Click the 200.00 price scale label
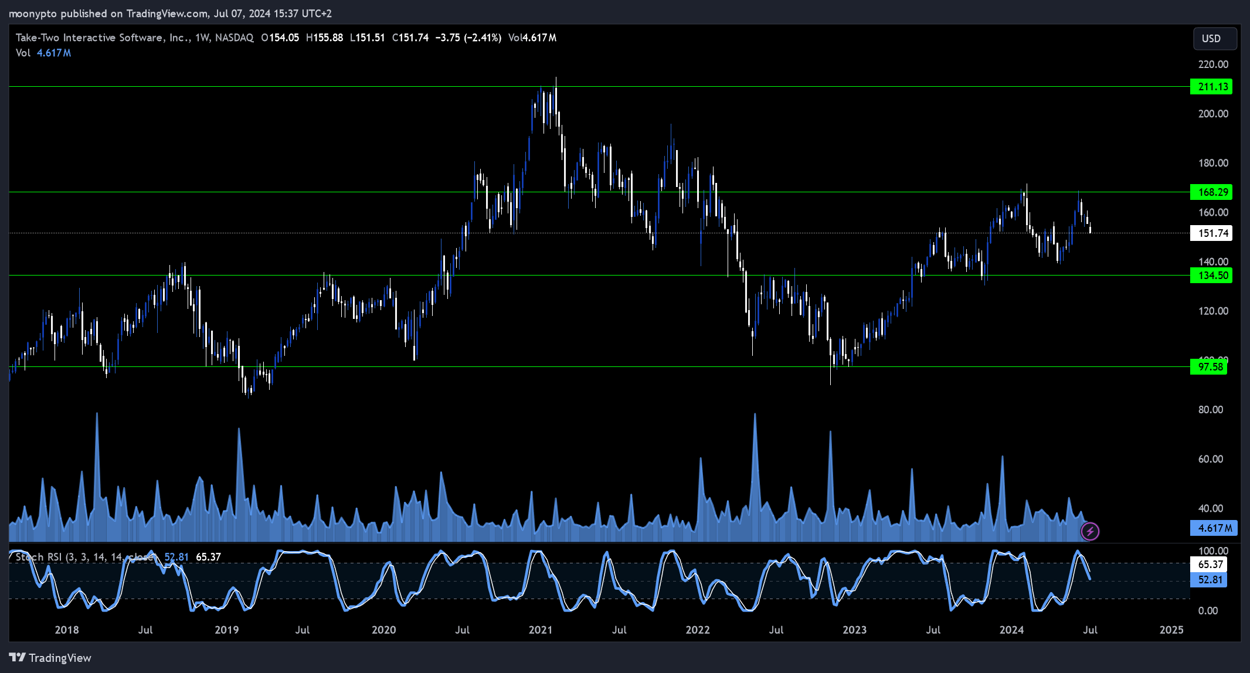The width and height of the screenshot is (1250, 673). tap(1213, 114)
